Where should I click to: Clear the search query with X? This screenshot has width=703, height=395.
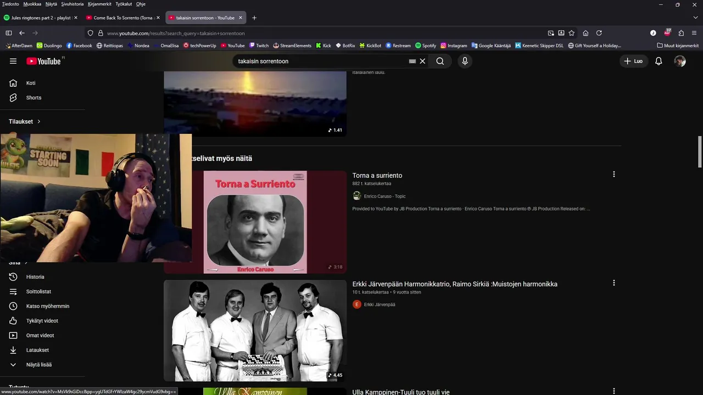click(422, 61)
